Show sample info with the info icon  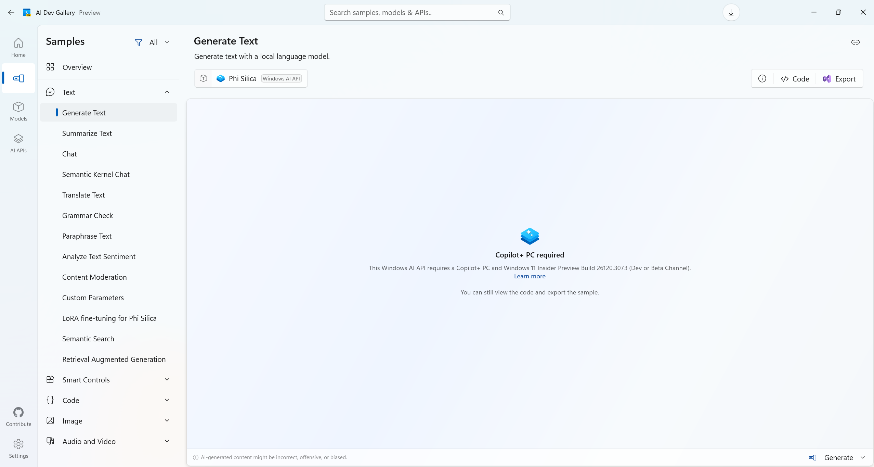coord(762,79)
